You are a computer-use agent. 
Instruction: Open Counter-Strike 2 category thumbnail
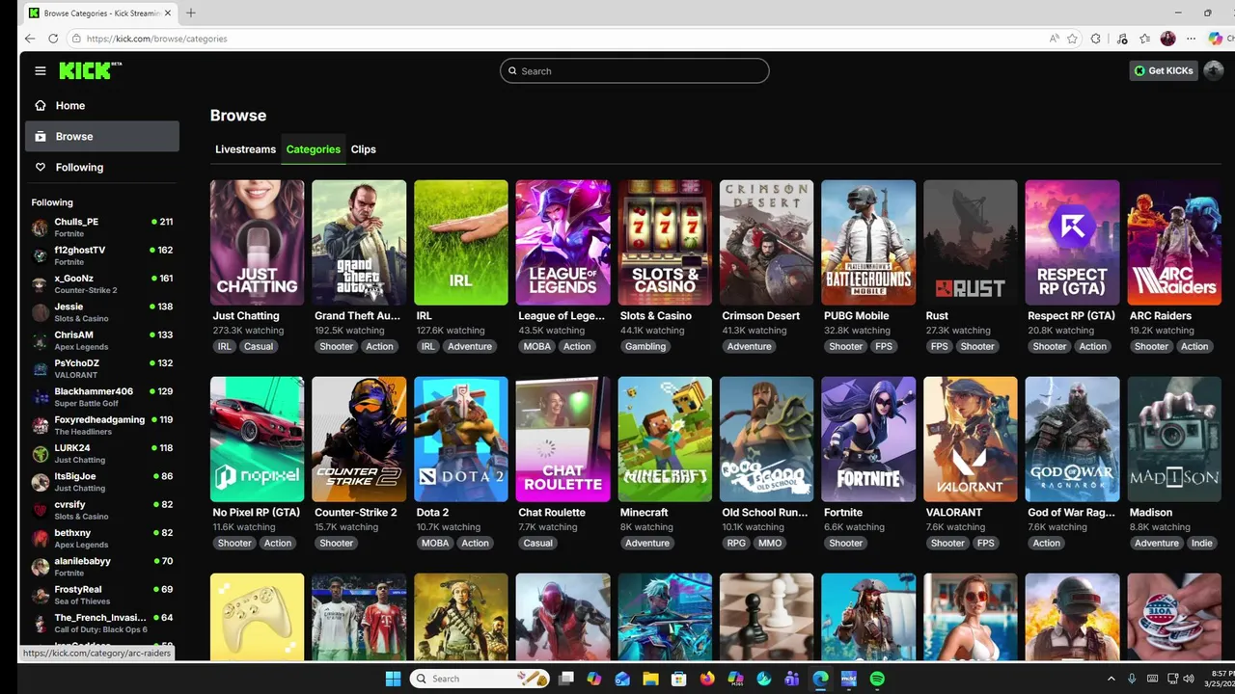pos(359,439)
